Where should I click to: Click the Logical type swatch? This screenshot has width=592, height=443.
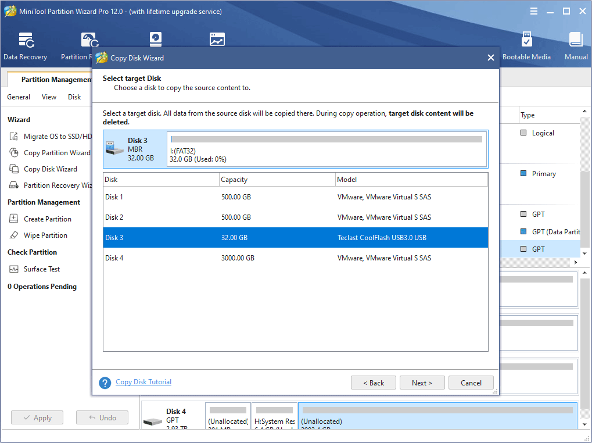[x=523, y=133]
